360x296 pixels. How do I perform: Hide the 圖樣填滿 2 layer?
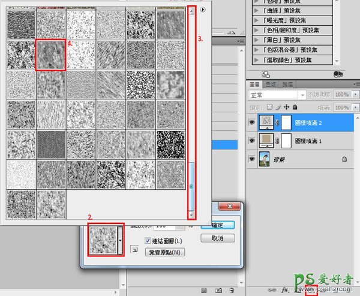252,122
